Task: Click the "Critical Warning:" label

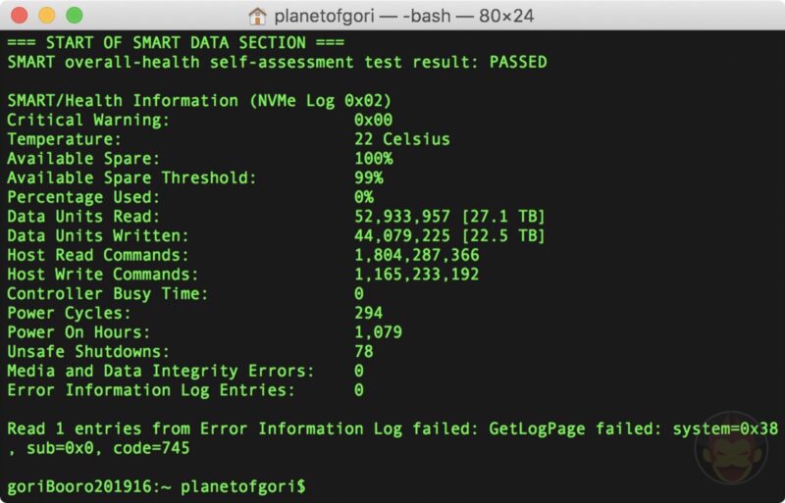Action: tap(88, 120)
